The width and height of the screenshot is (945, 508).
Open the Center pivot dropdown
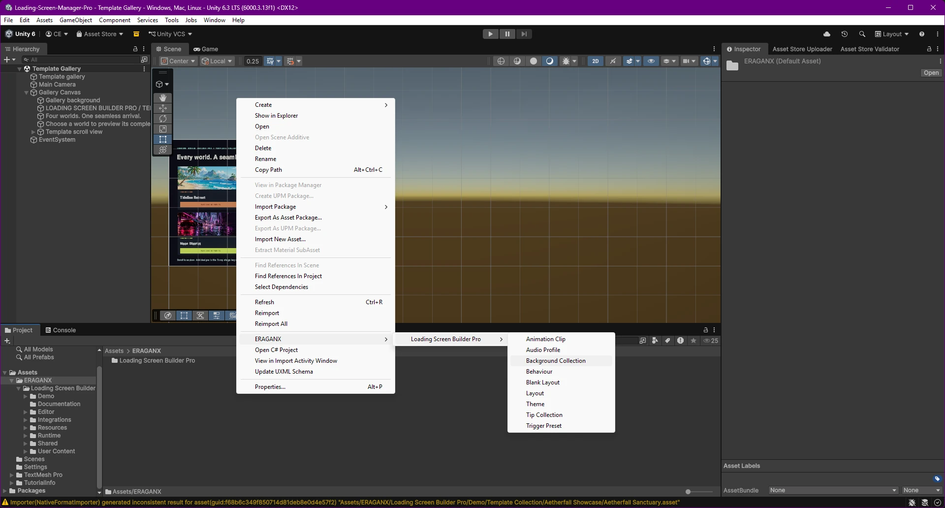178,61
